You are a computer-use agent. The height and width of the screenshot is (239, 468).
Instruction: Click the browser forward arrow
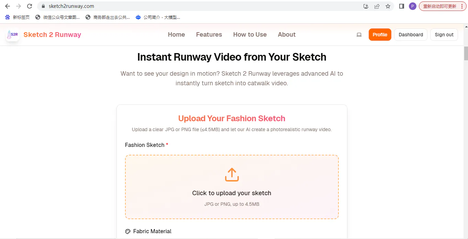[x=19, y=6]
